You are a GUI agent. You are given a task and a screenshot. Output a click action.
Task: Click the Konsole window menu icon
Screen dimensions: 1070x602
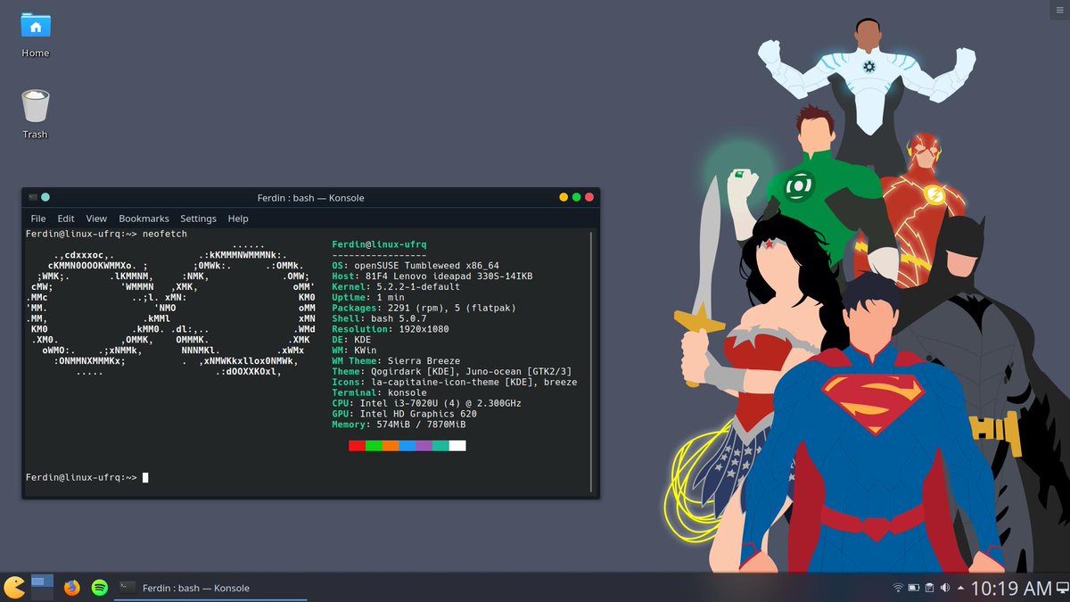click(33, 197)
